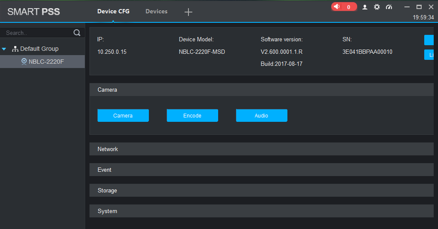Open settings gear icon
Viewport: 438px width, 229px height.
point(377,7)
